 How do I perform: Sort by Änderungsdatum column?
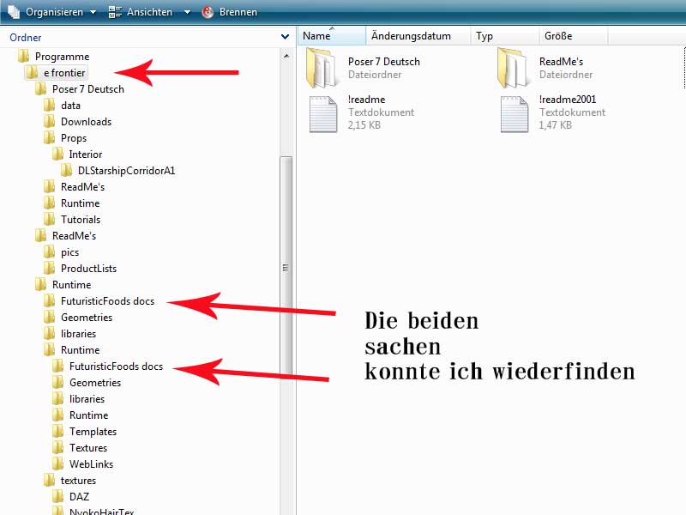coord(418,36)
